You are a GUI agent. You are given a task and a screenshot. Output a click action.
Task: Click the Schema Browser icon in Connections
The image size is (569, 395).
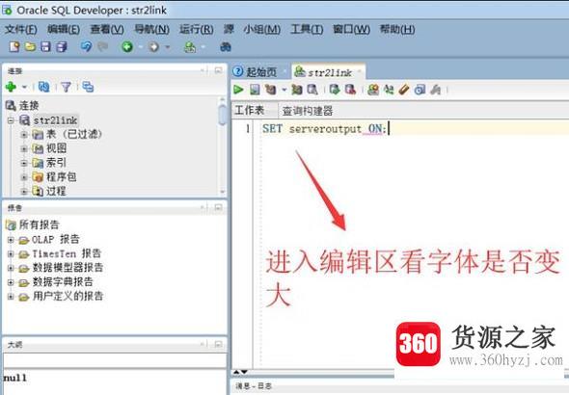pos(88,87)
